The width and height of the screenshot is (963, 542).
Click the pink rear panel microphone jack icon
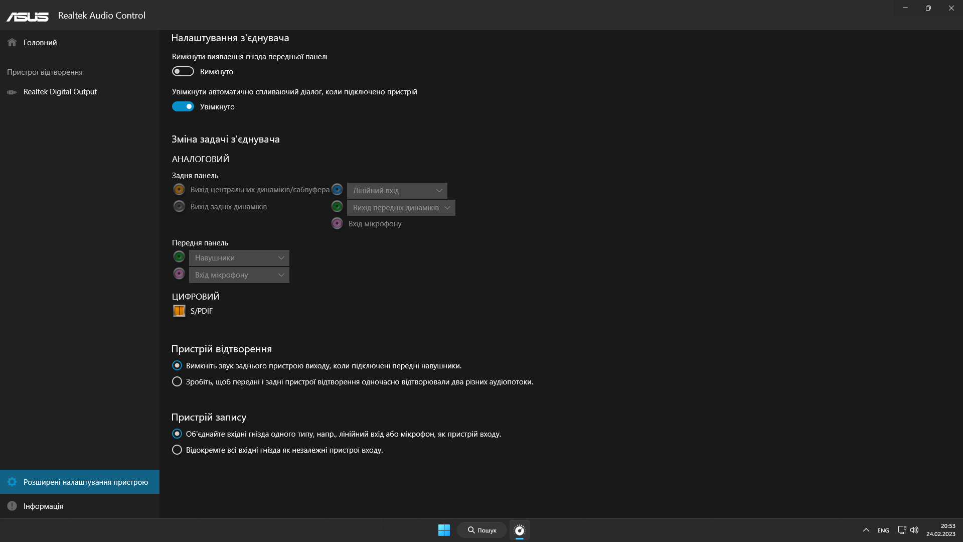(337, 223)
